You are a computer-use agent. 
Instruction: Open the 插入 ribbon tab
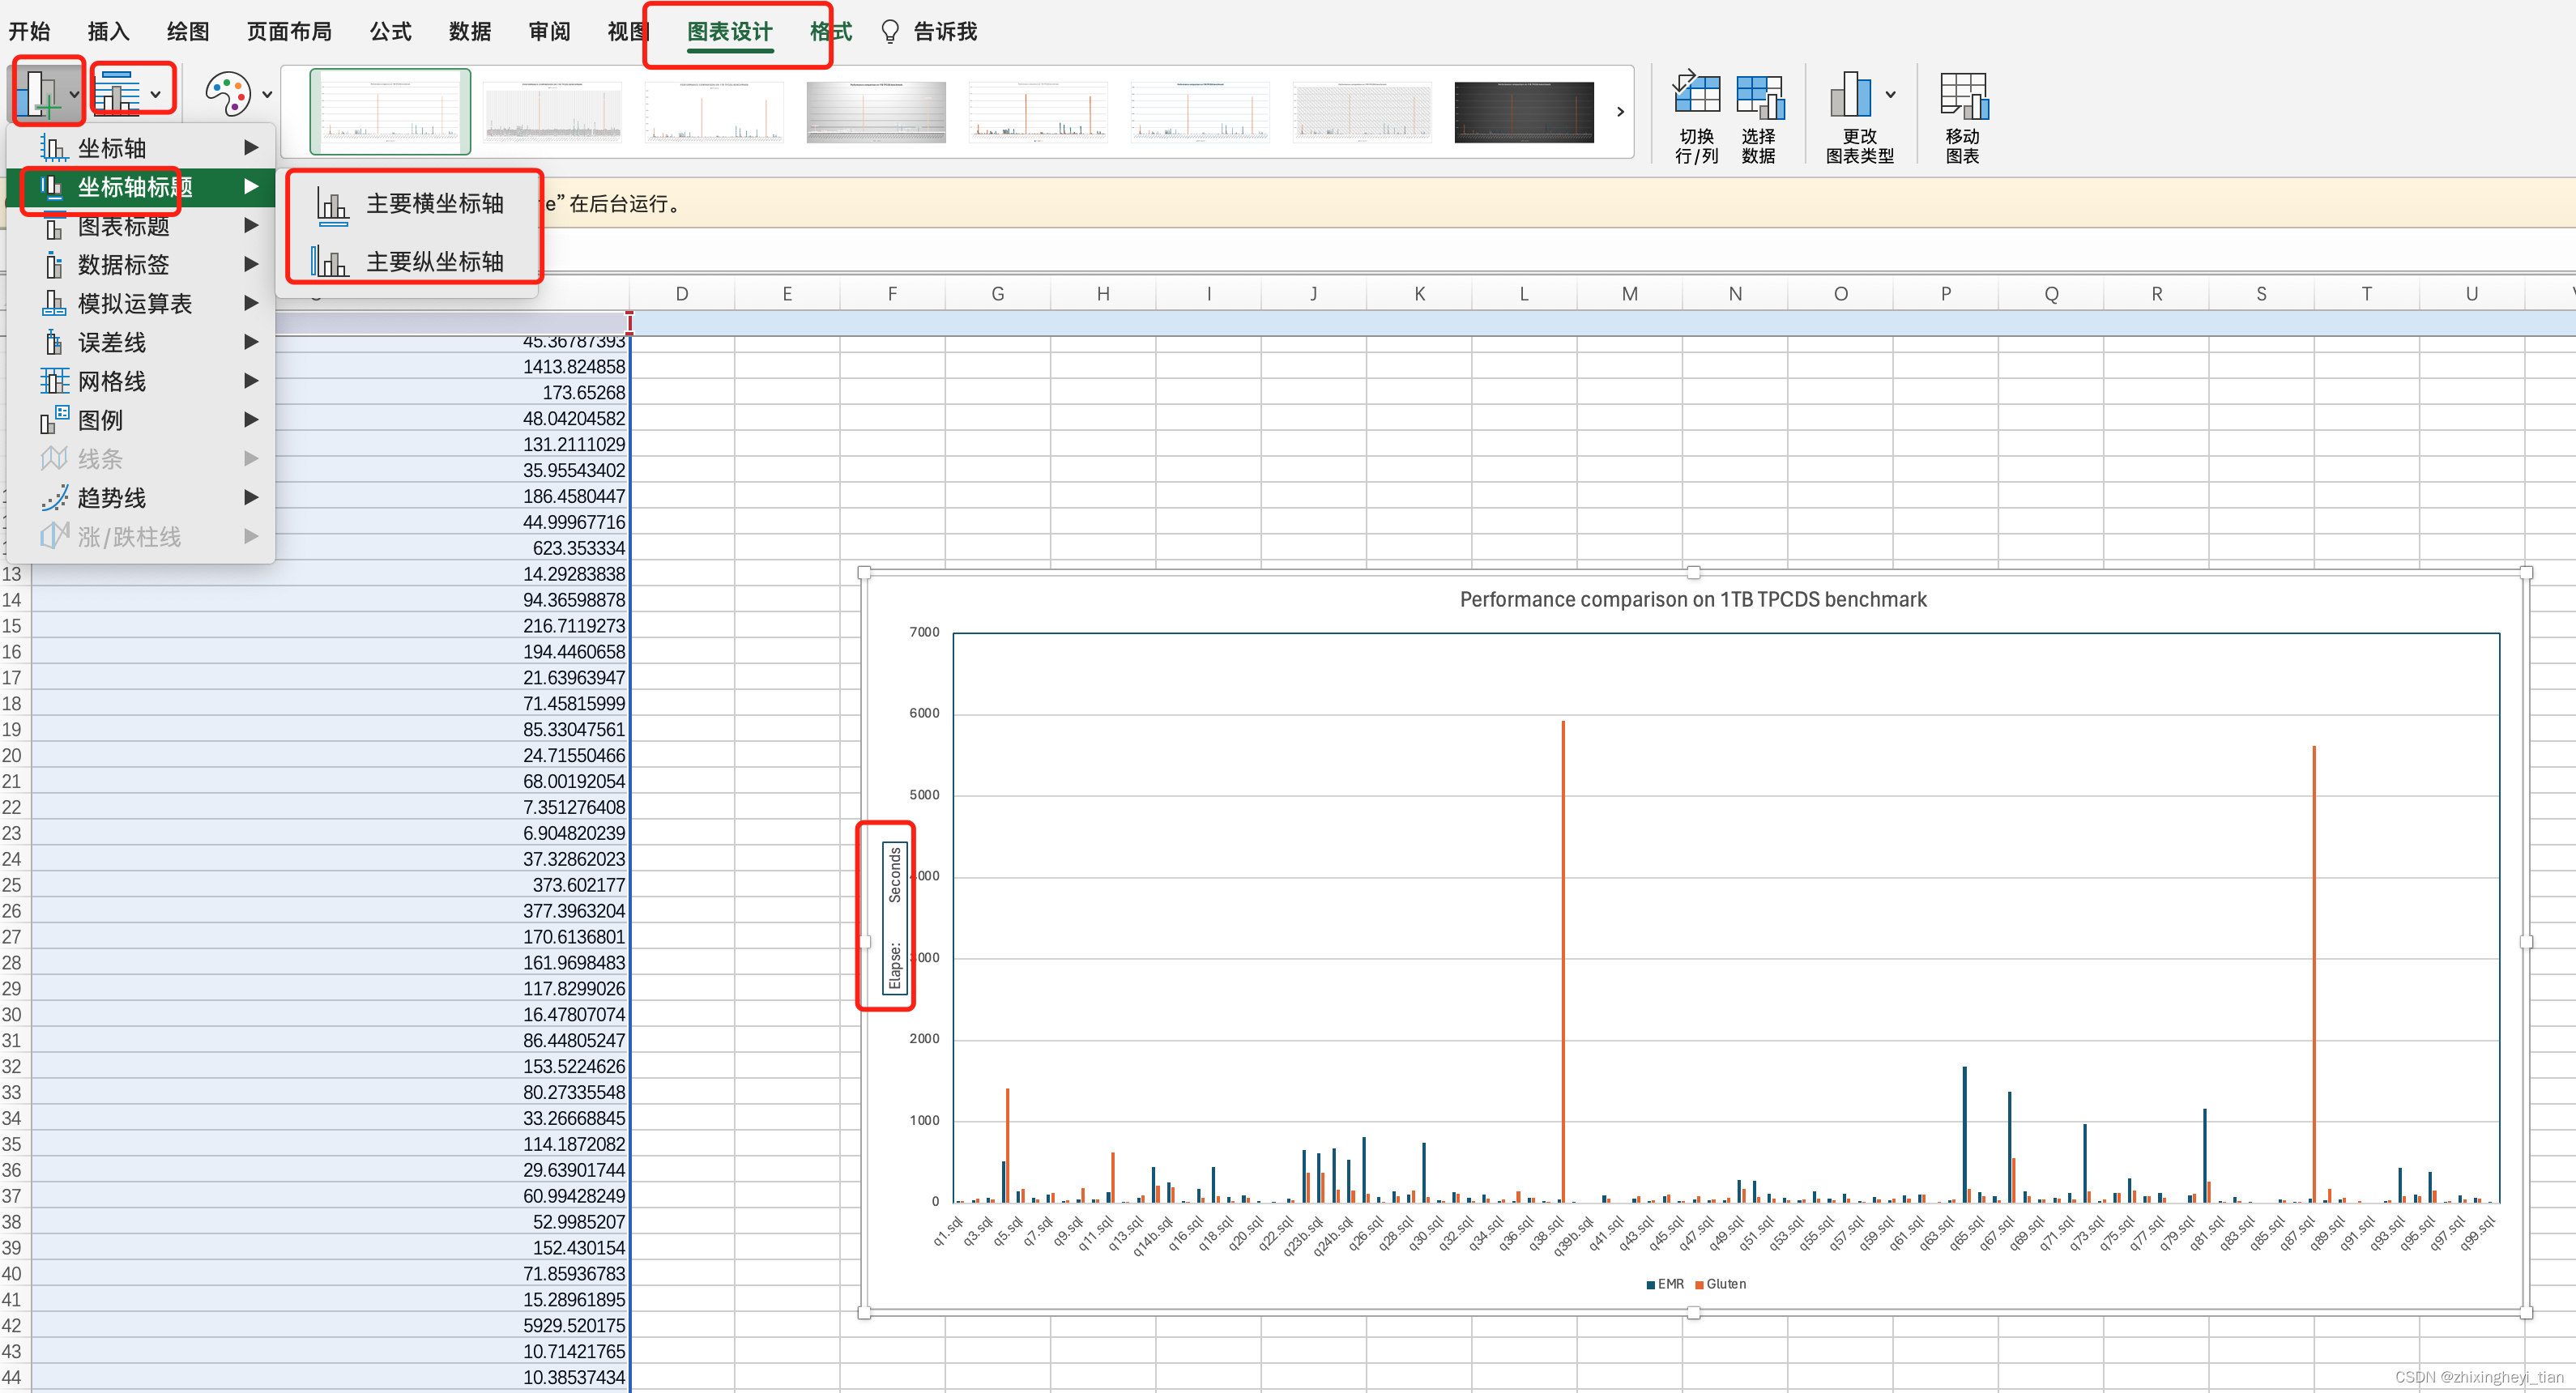click(108, 32)
